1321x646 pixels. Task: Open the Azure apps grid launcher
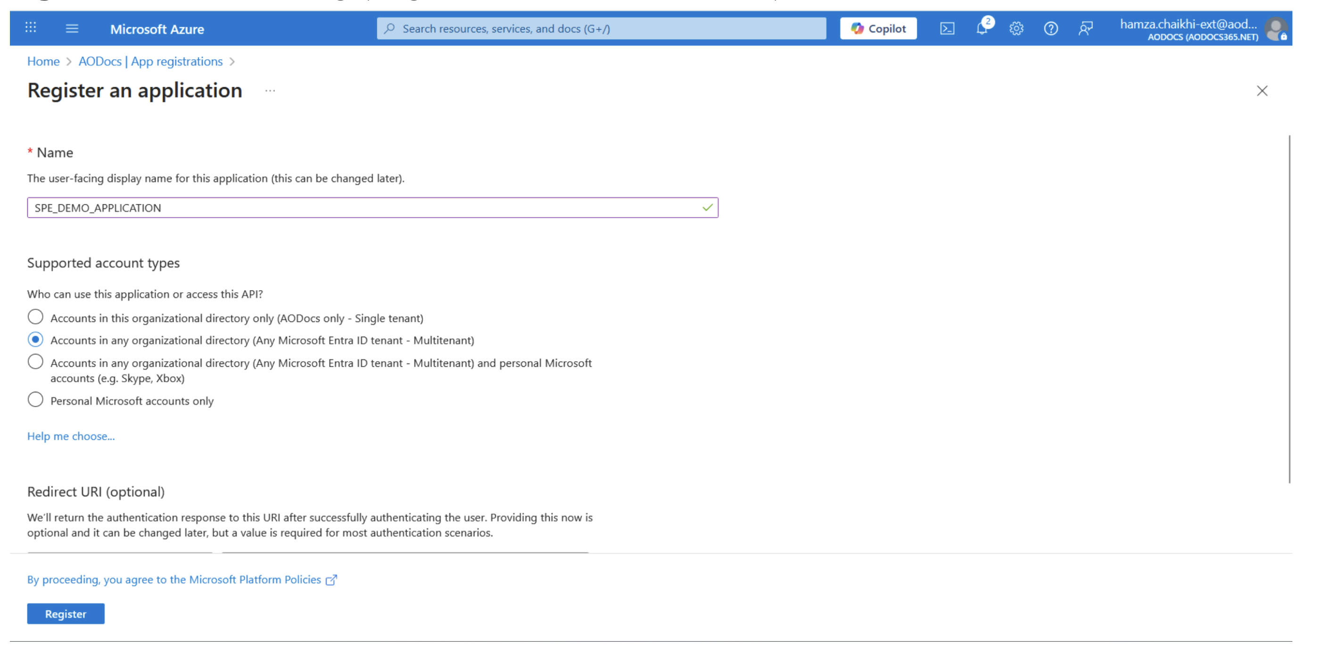tap(31, 28)
